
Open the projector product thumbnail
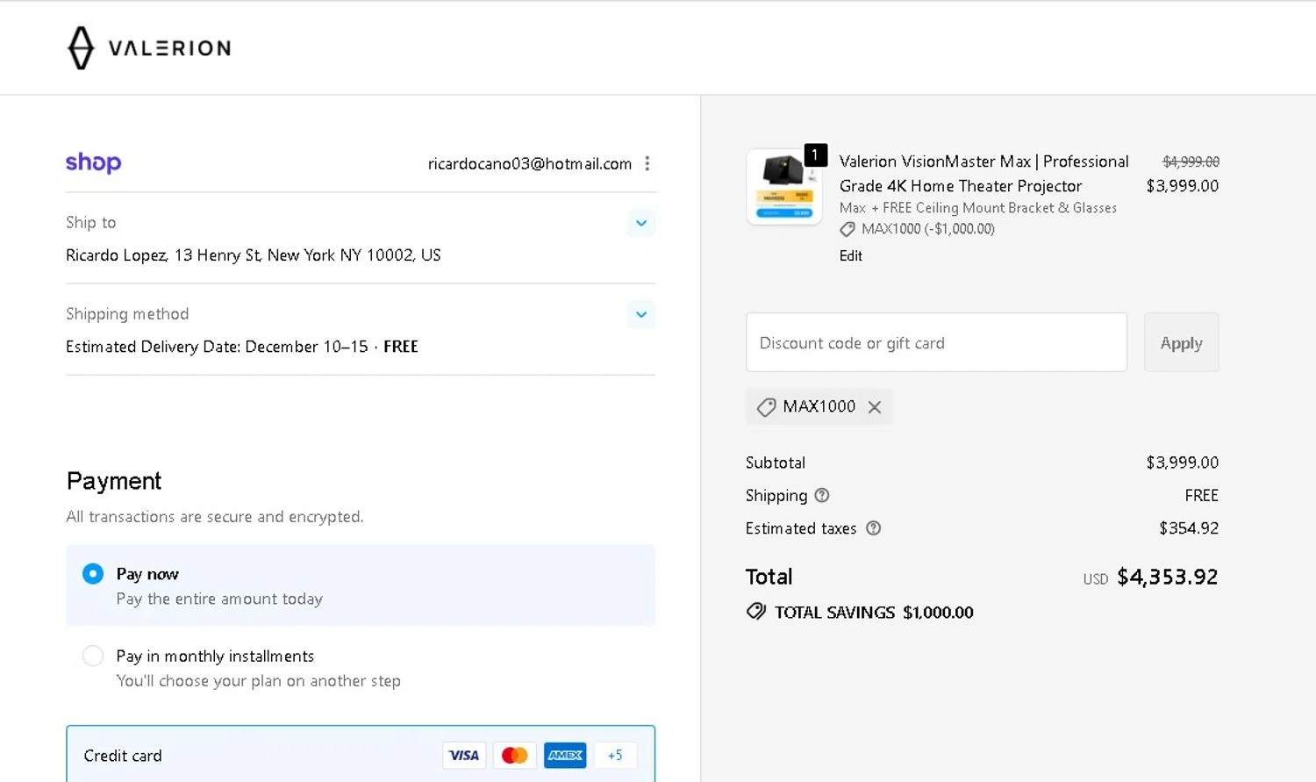[783, 187]
